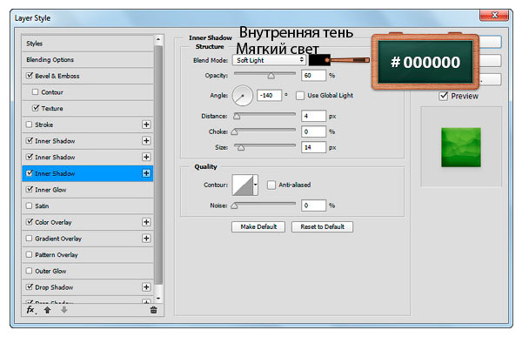Open the fx add layer style menu
This screenshot has width=522, height=337.
click(31, 310)
